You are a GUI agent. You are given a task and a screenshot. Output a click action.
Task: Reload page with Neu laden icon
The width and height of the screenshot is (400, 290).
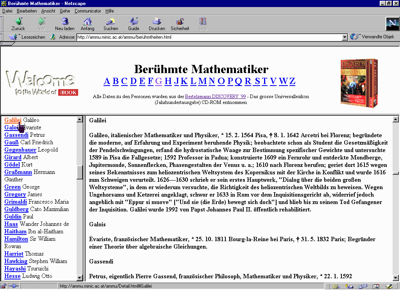[64, 21]
